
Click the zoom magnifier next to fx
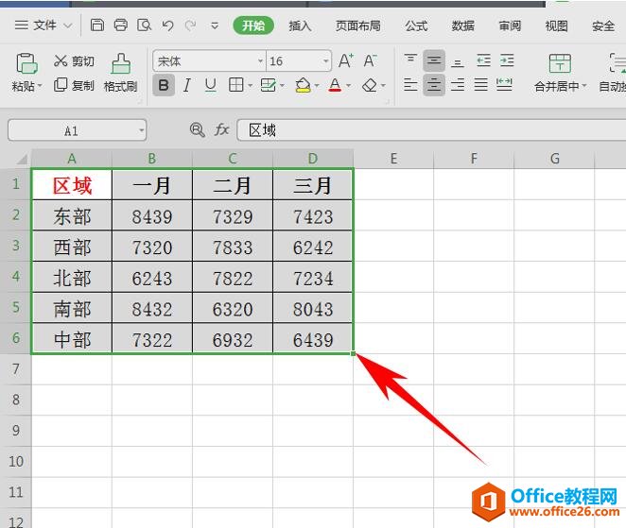click(197, 130)
